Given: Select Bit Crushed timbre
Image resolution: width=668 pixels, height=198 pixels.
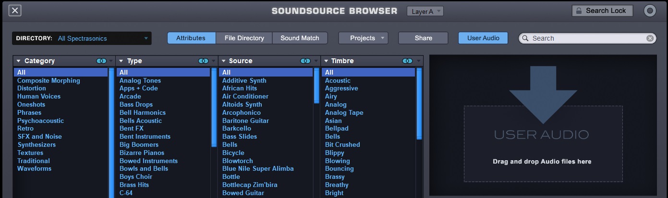Looking at the screenshot, I should 342,144.
